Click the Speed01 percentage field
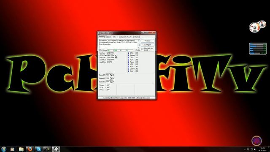The image size is (270, 152). tap(108, 75)
